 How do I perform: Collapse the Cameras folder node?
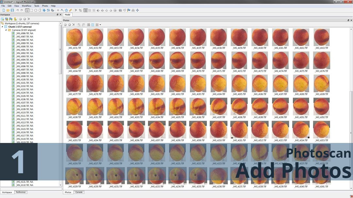click(6, 30)
